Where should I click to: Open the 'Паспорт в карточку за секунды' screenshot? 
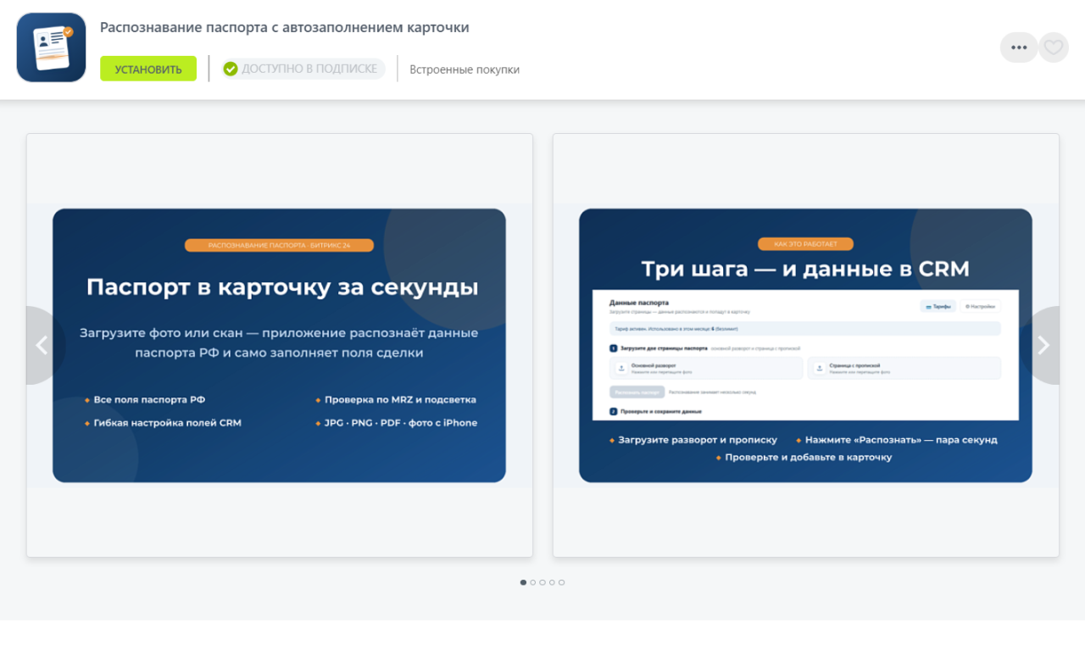pos(280,345)
